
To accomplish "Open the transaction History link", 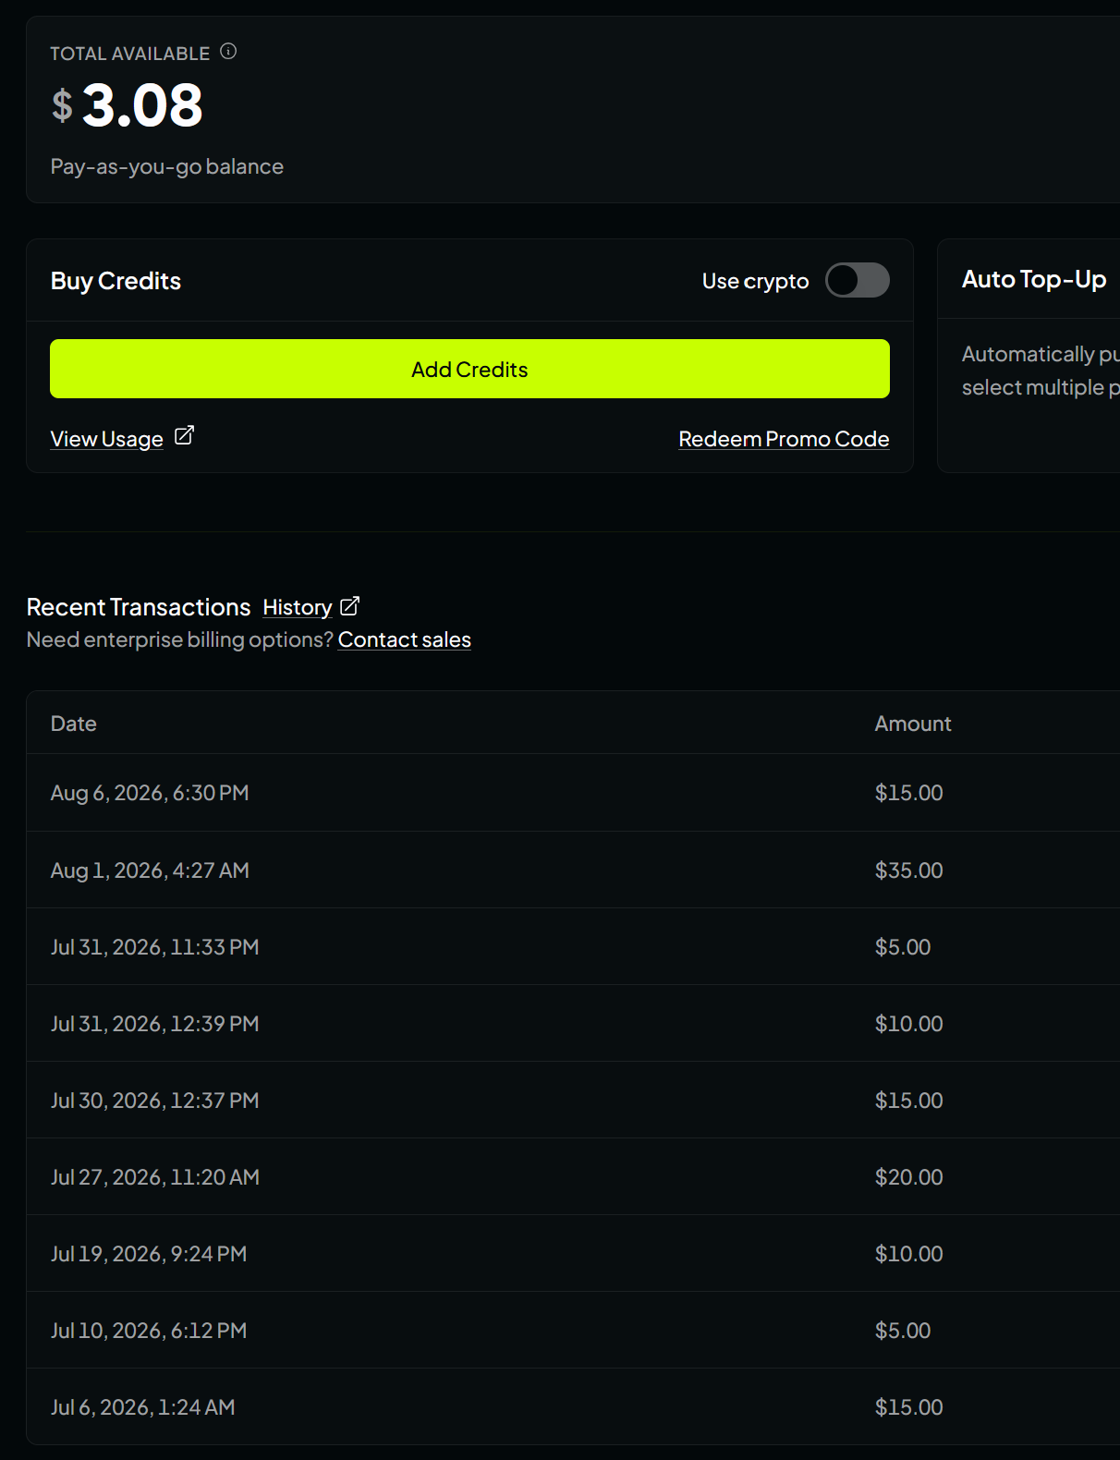I will point(298,607).
